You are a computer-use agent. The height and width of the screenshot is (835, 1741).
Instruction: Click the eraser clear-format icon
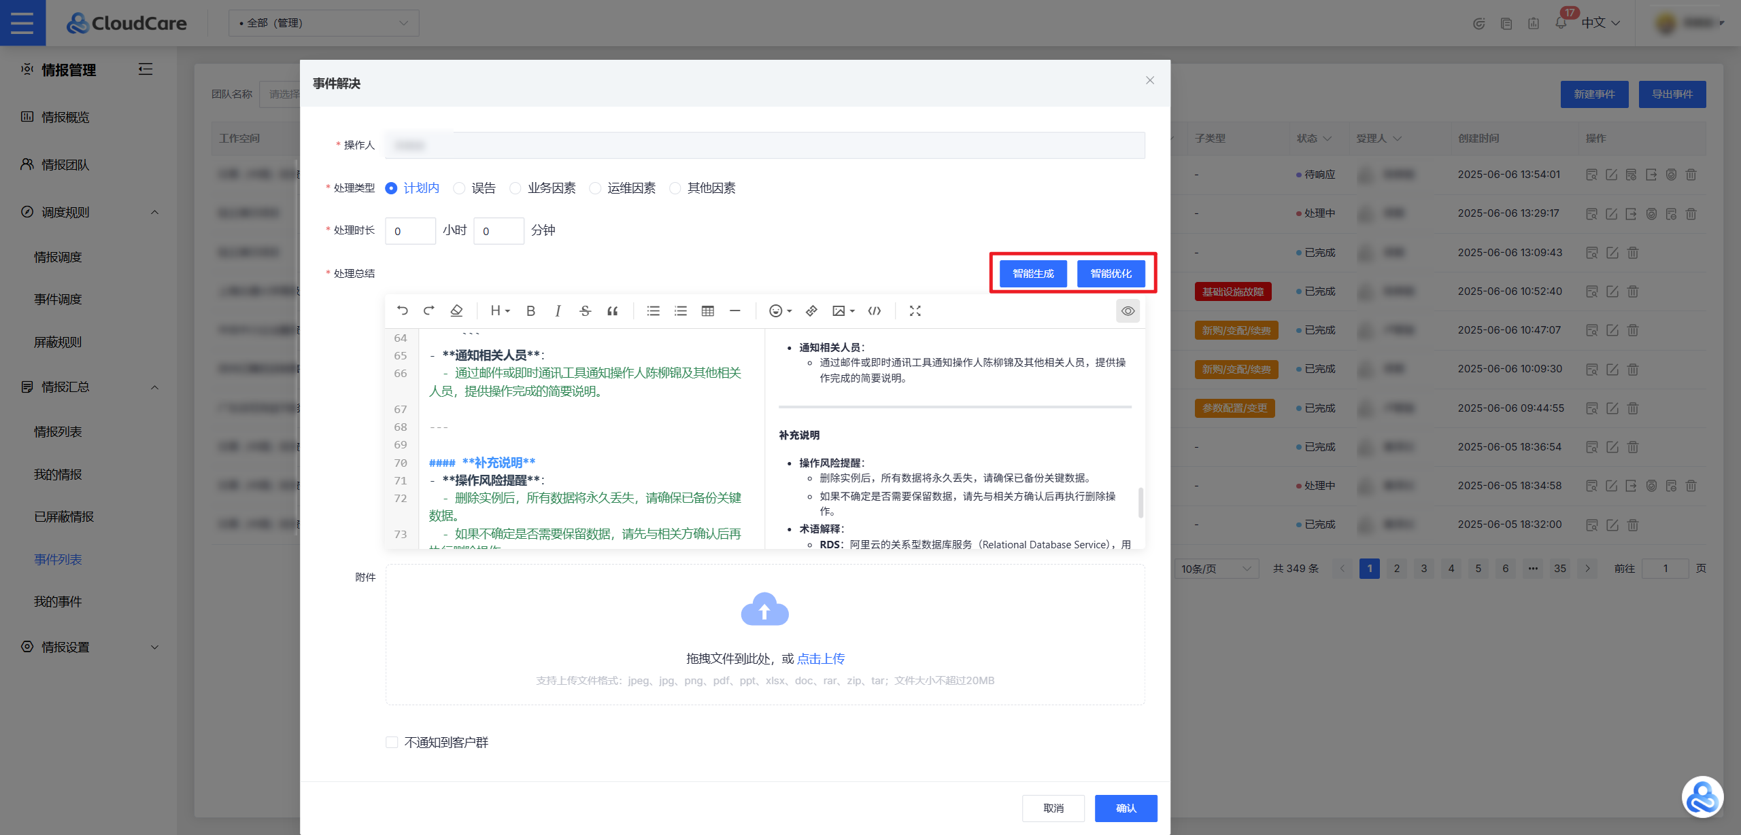(456, 310)
